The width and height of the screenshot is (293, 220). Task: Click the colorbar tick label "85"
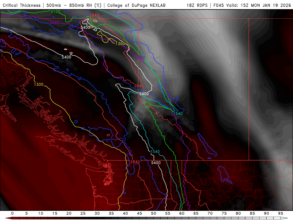(252, 213)
